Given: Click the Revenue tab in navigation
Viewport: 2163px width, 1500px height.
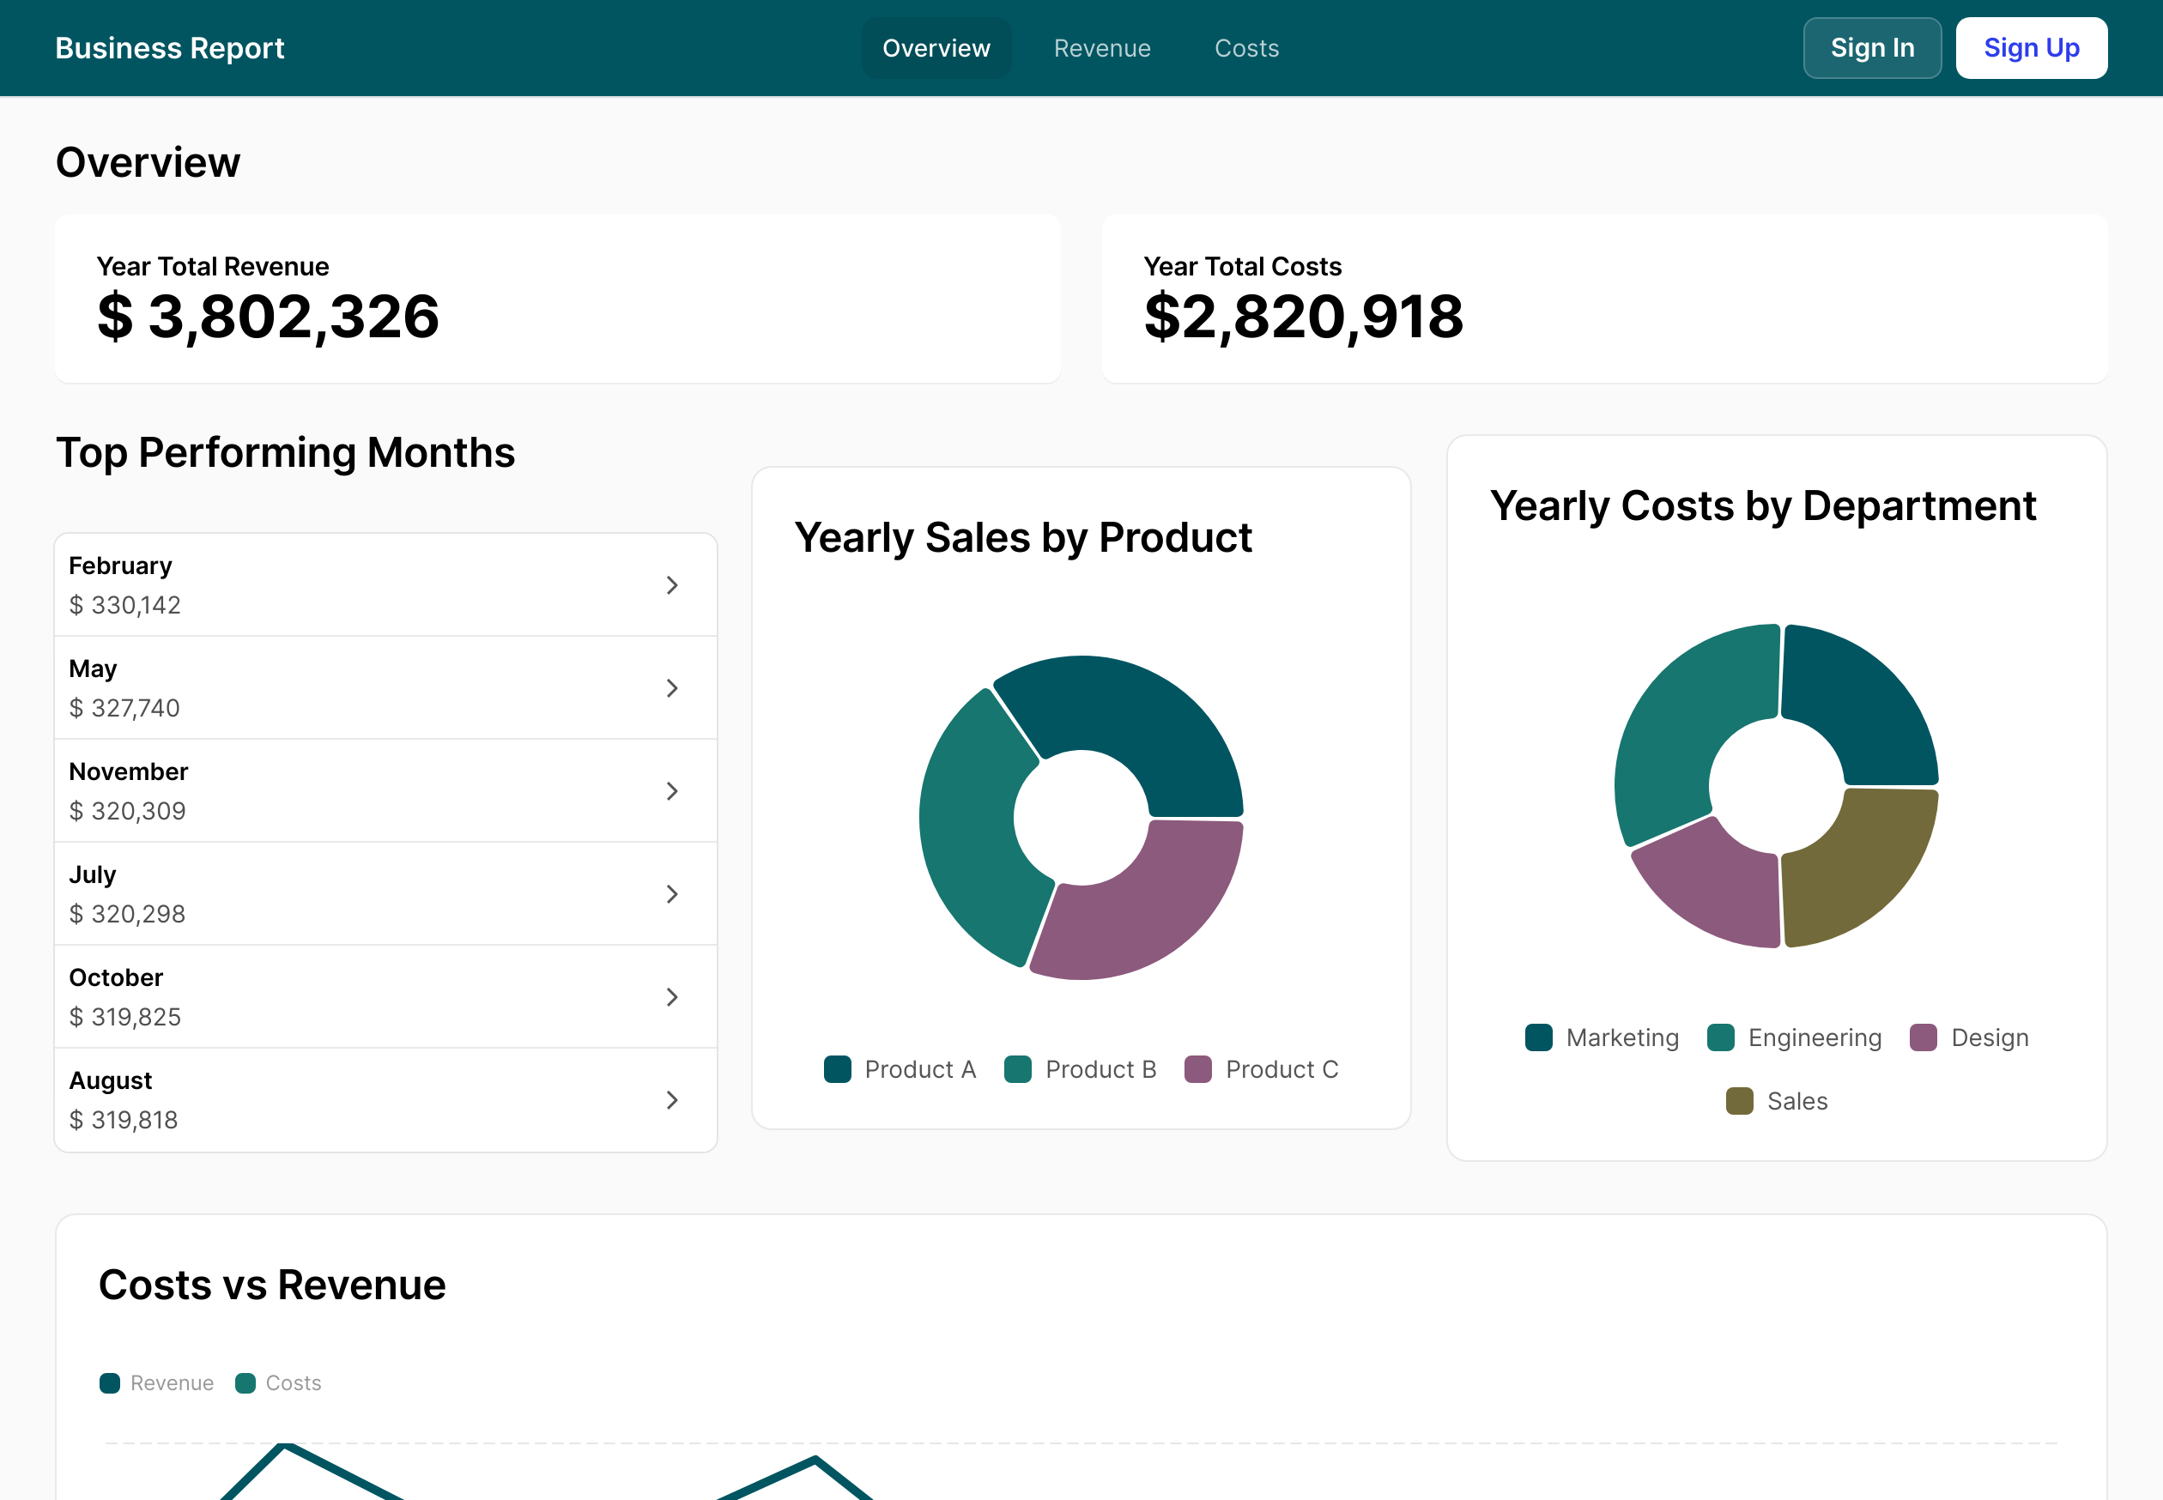Looking at the screenshot, I should (1103, 48).
